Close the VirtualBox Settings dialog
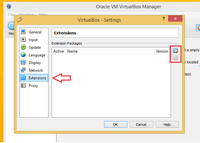 tap(175, 18)
